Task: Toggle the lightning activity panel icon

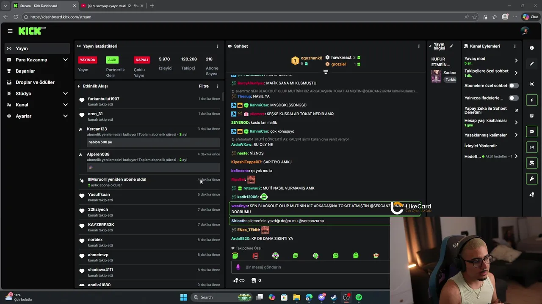Action: coord(532,100)
